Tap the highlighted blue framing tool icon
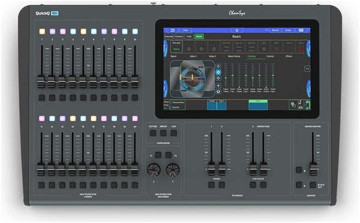The width and height of the screenshot is (360, 223). 218,73
